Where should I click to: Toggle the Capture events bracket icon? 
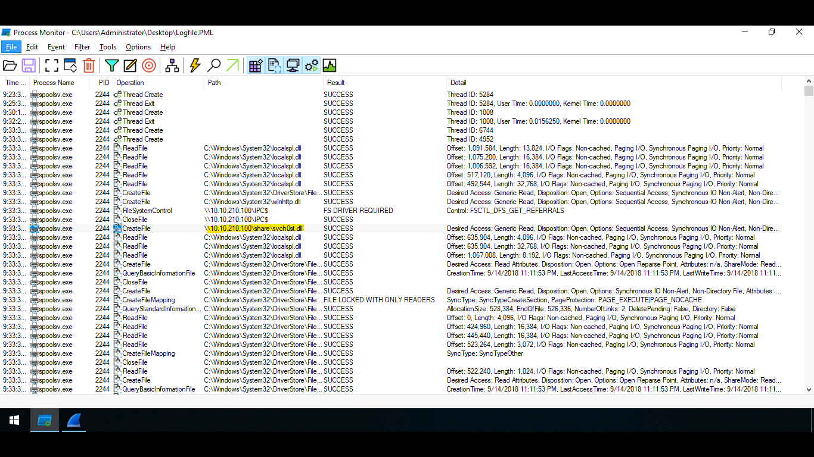click(x=52, y=65)
